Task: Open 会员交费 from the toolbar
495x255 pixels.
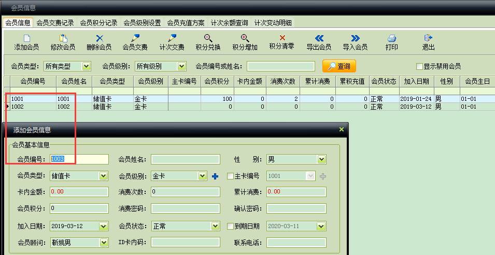Action: pyautogui.click(x=135, y=42)
